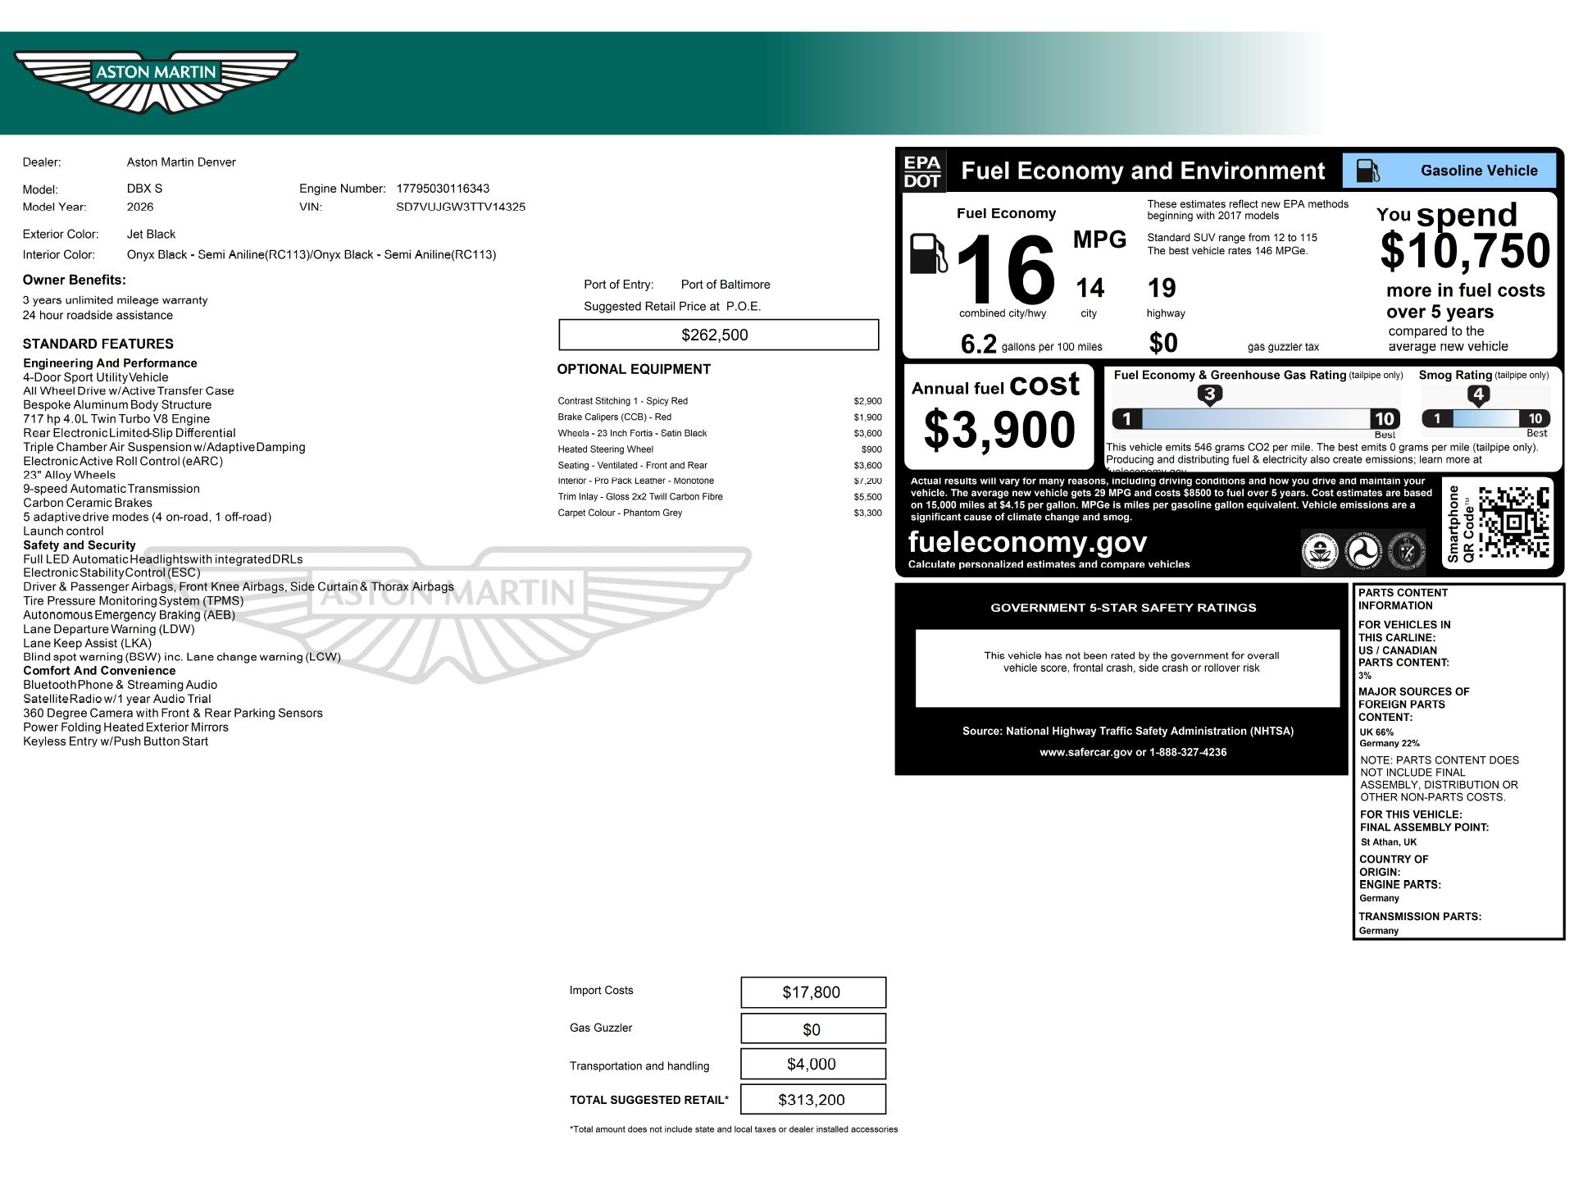Click the EPA agency seal icon
Viewport: 1574px width, 1181px height.
tap(1320, 549)
